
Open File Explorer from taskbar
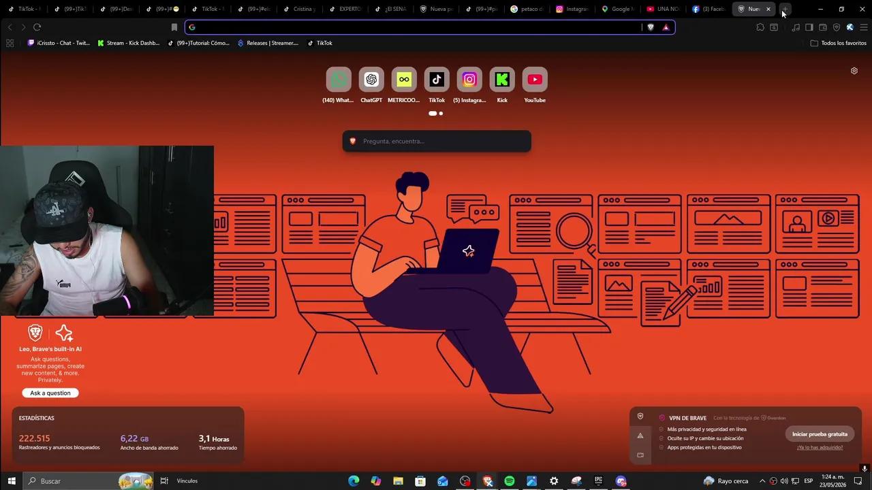click(398, 481)
